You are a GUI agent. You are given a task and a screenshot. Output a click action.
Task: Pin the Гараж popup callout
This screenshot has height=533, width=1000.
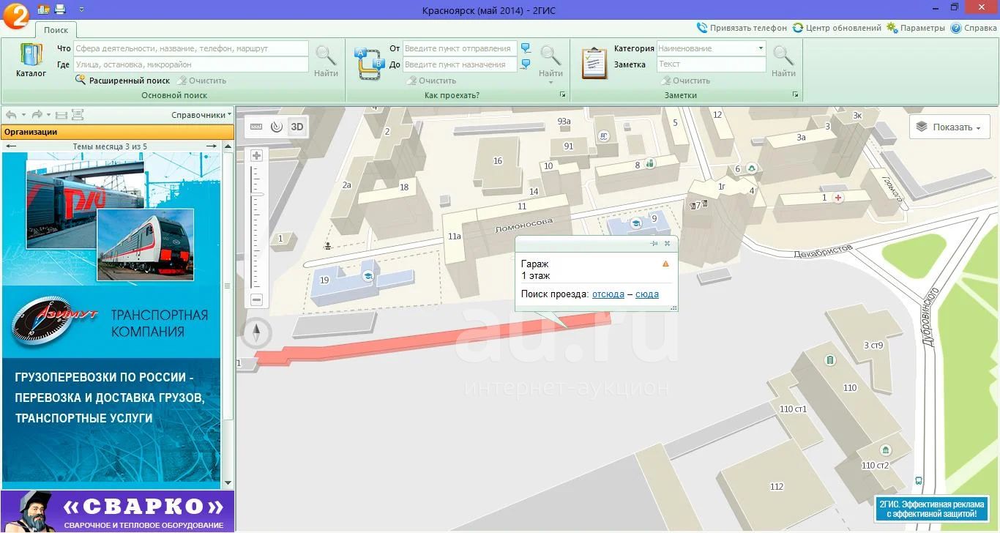(x=654, y=243)
